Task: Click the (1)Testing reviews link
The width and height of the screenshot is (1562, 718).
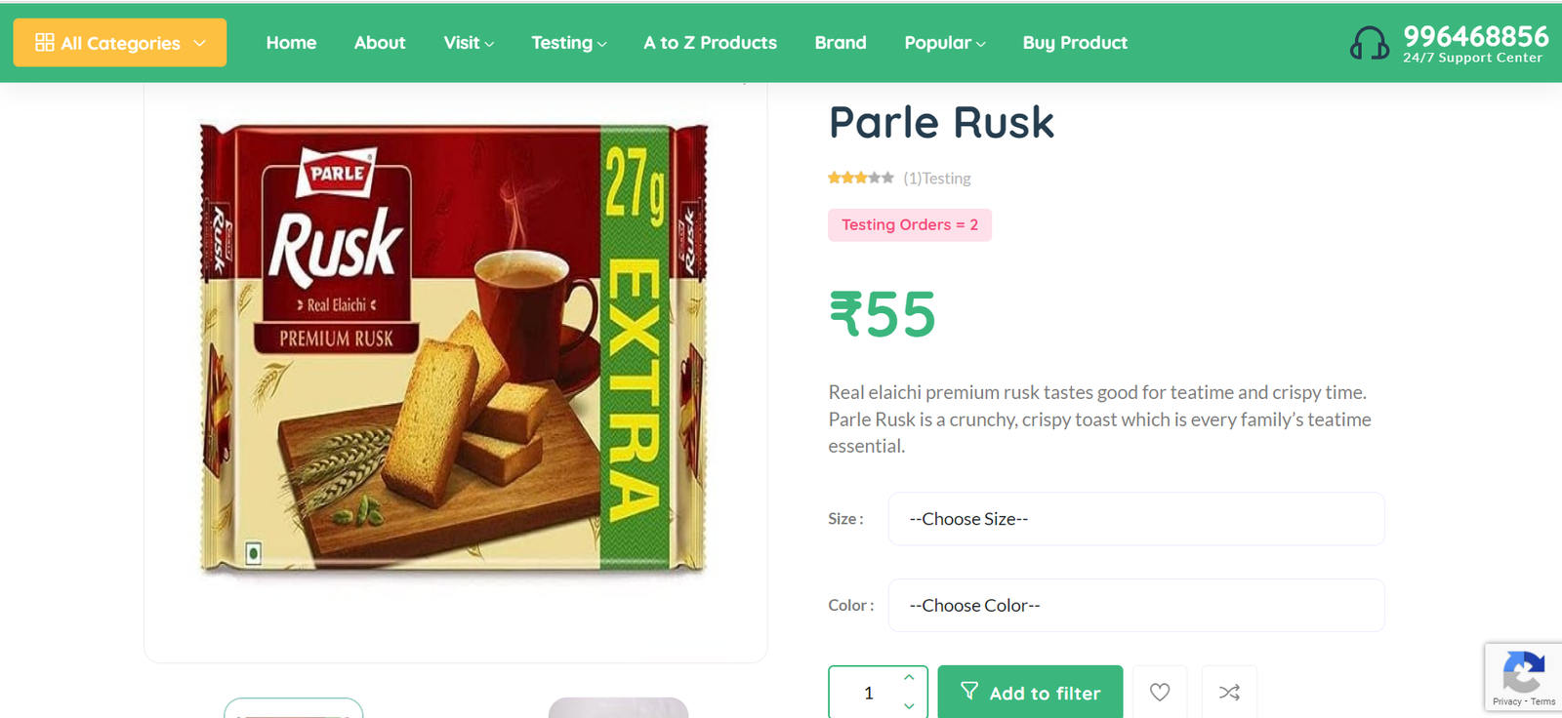Action: (x=937, y=179)
